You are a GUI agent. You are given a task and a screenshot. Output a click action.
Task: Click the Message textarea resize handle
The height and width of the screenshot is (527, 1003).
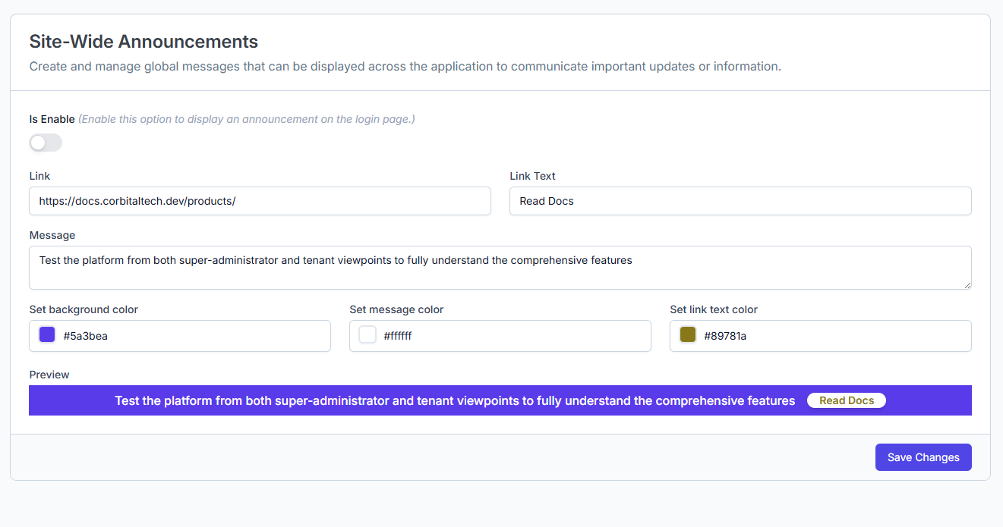click(967, 284)
